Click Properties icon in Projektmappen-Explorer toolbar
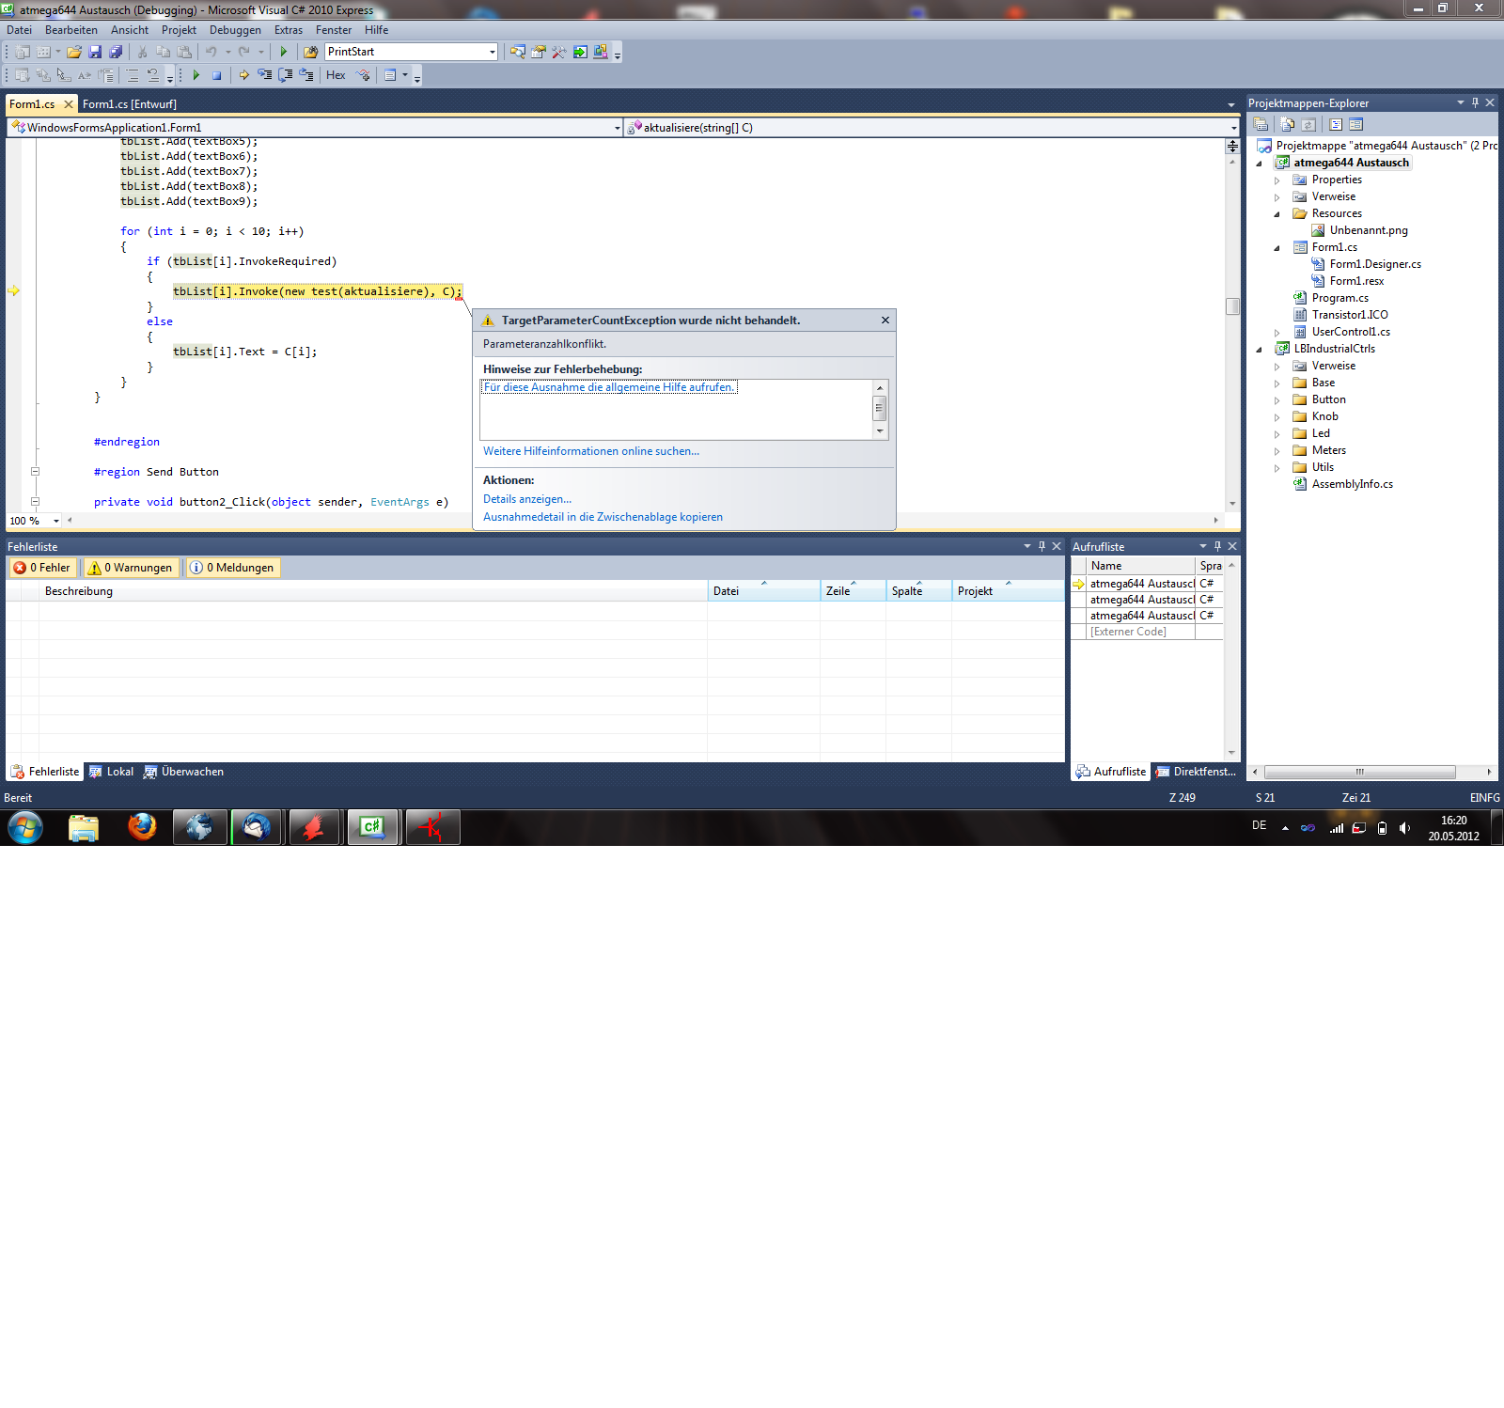Viewport: 1504px width, 1408px height. pyautogui.click(x=1261, y=124)
